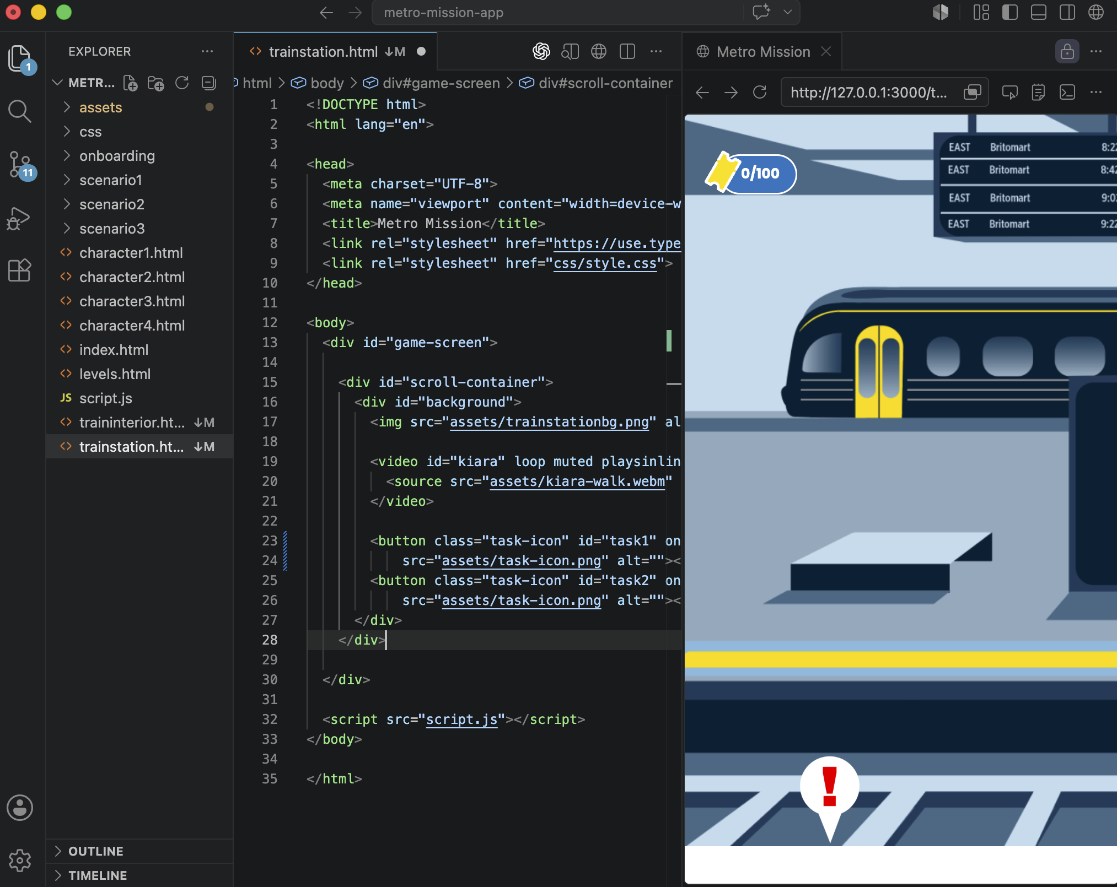Open the Extensions view

coord(20,270)
